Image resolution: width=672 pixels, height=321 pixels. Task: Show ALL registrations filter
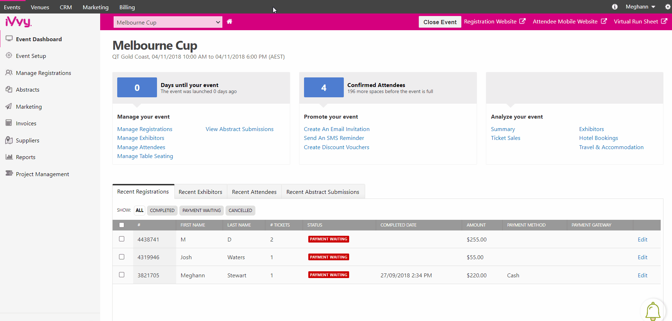pyautogui.click(x=140, y=210)
